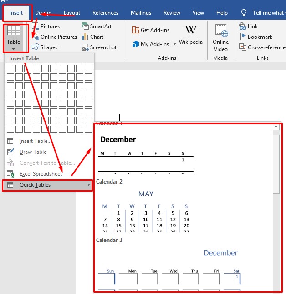Viewport: 286px width, 294px height.
Task: Click the gallery scroll up arrow
Action: pyautogui.click(x=276, y=127)
